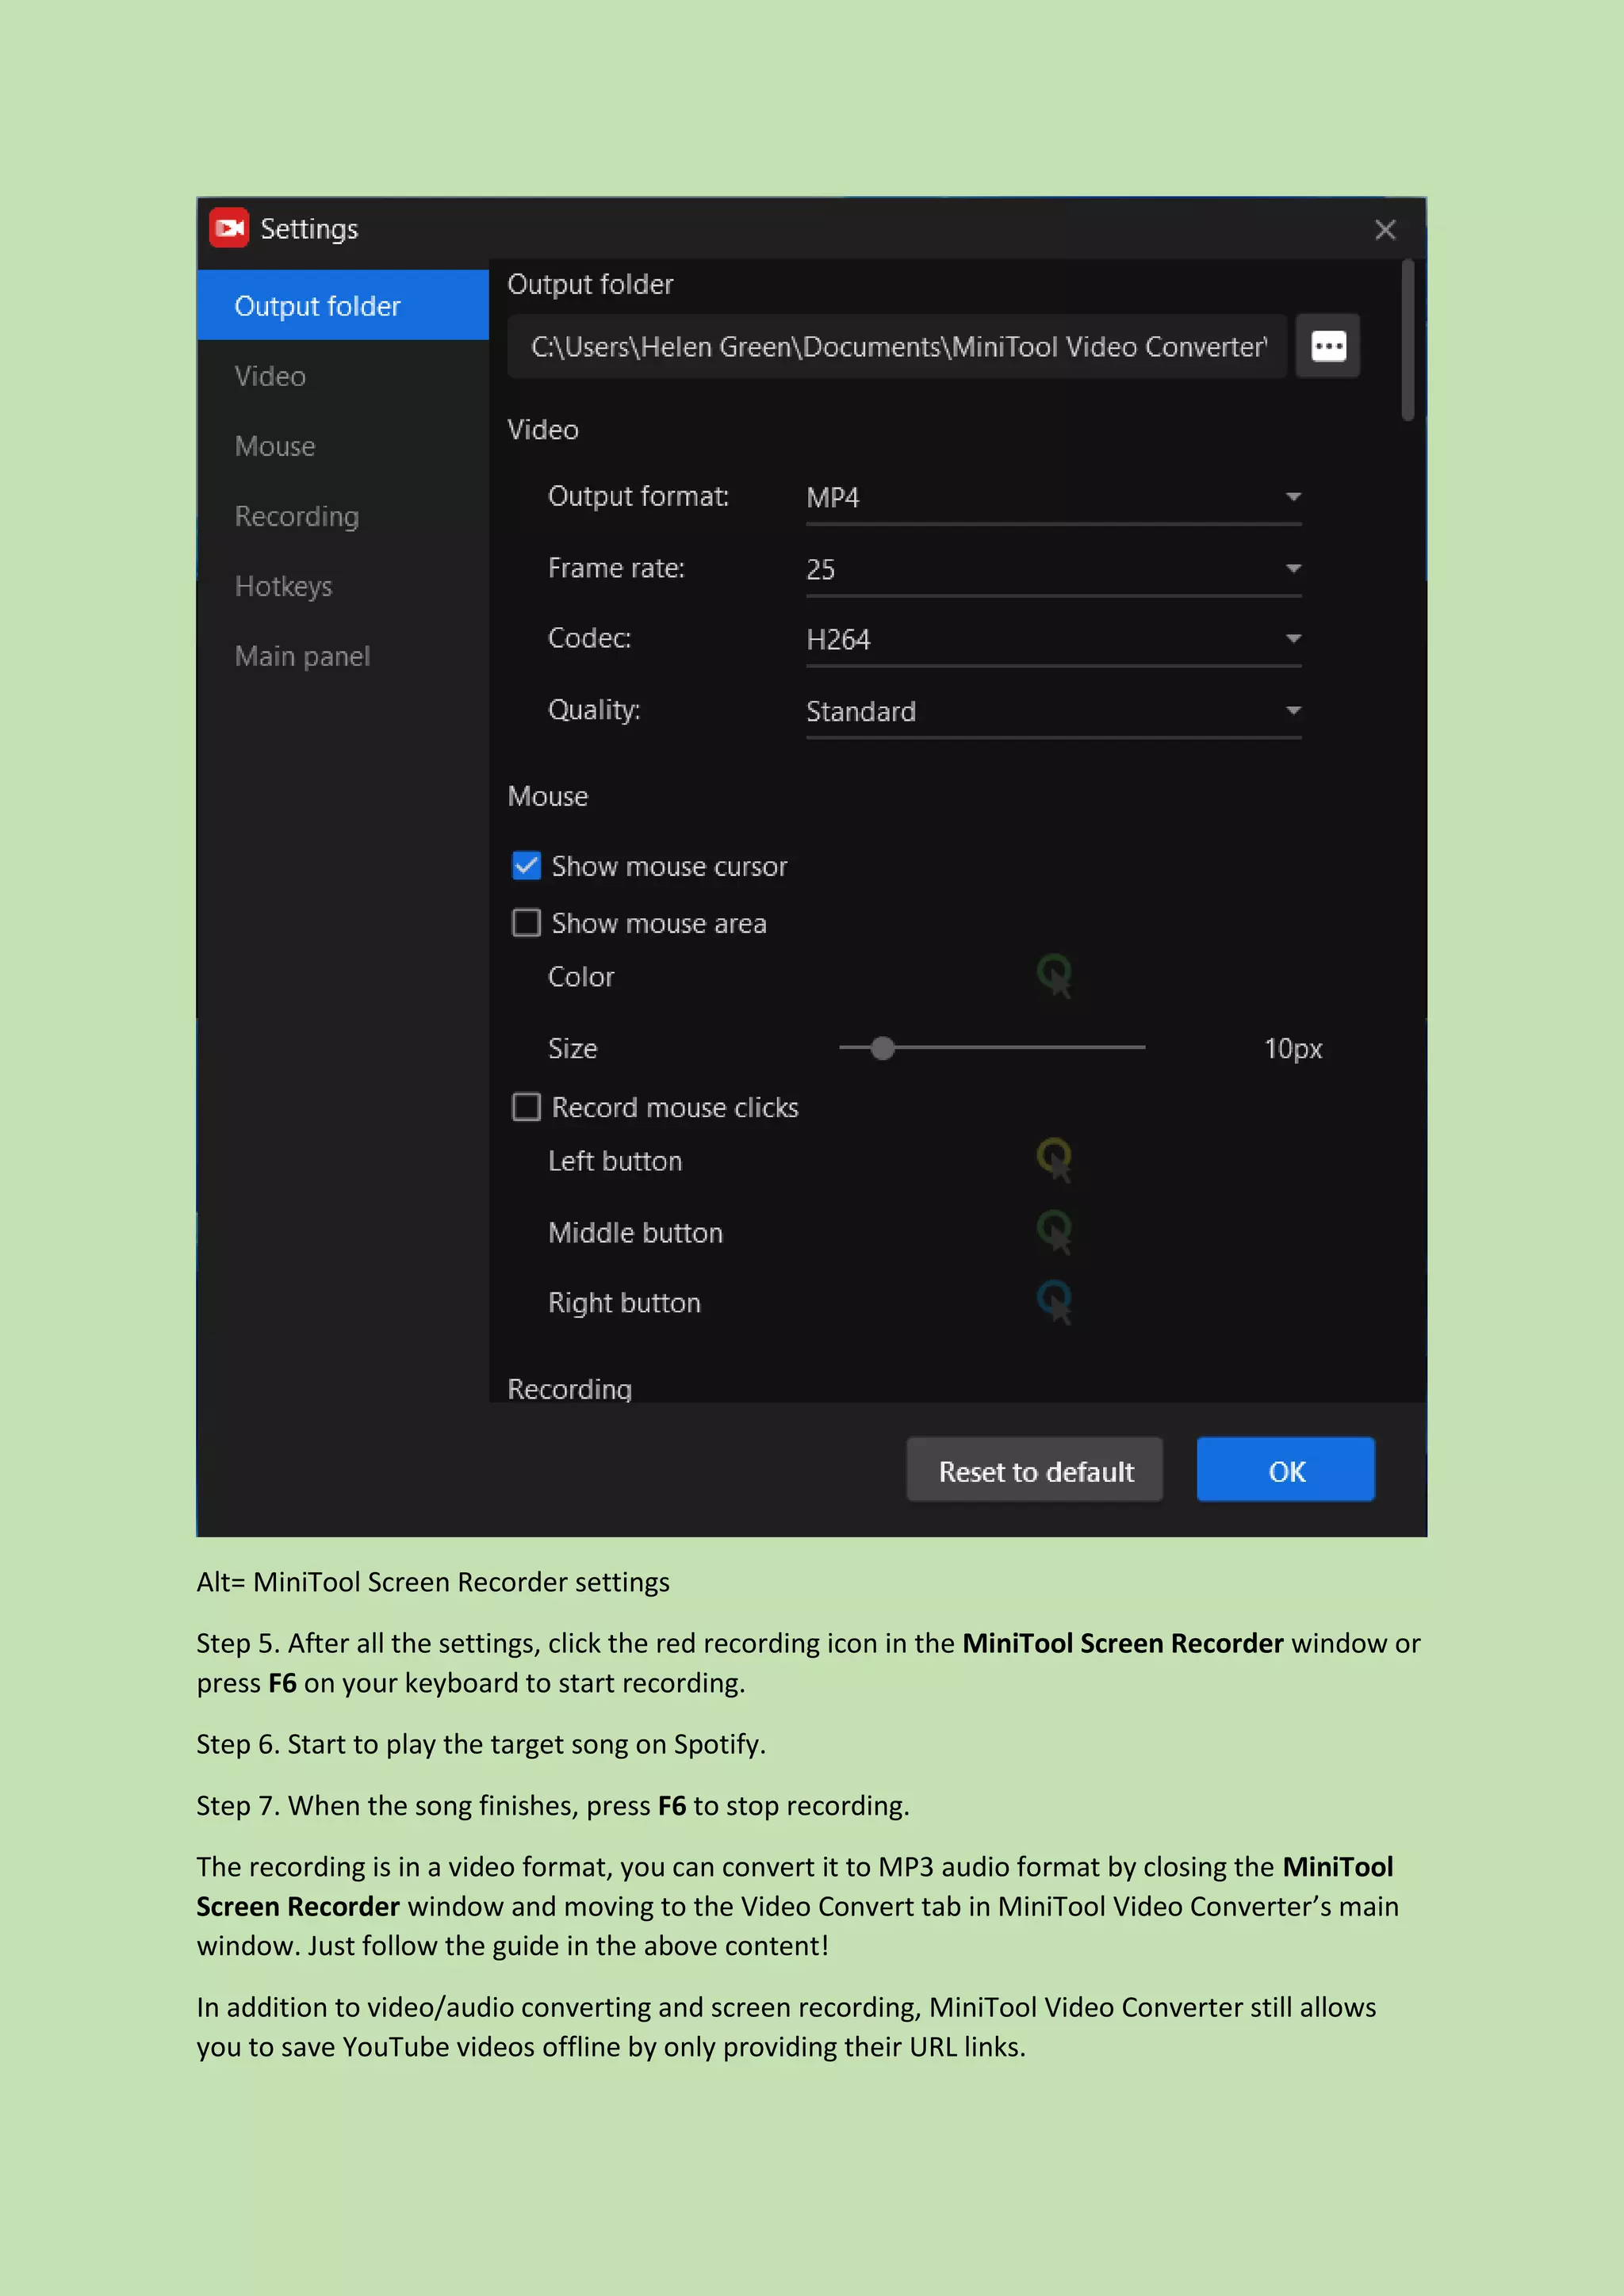
Task: Click the Recording section heading
Action: 569,1389
